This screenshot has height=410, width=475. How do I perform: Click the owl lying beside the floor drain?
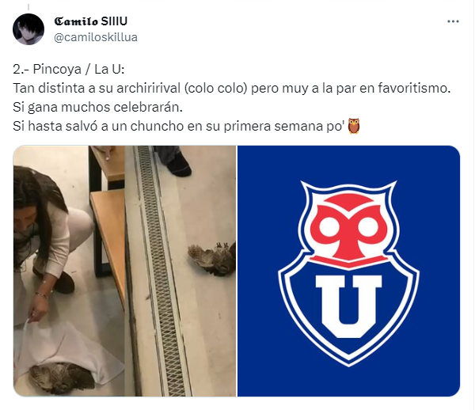(x=212, y=258)
